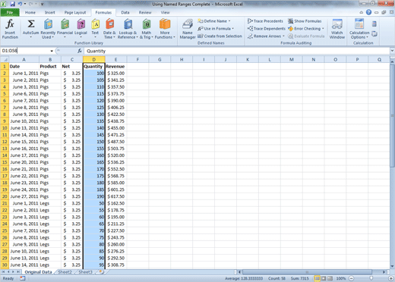Viewport: 395px width, 282px height.
Task: Open the Undo history dropdown arrow
Action: click(x=25, y=4)
